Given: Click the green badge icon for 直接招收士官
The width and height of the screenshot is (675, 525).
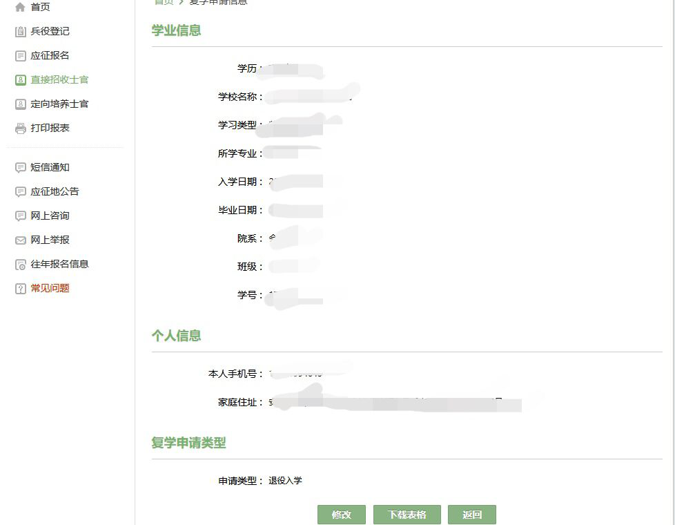Looking at the screenshot, I should click(x=20, y=79).
